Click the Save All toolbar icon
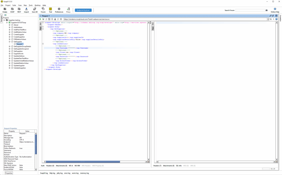Image resolution: width=282 pixels, height=175 pixels. pyautogui.click(x=35, y=10)
